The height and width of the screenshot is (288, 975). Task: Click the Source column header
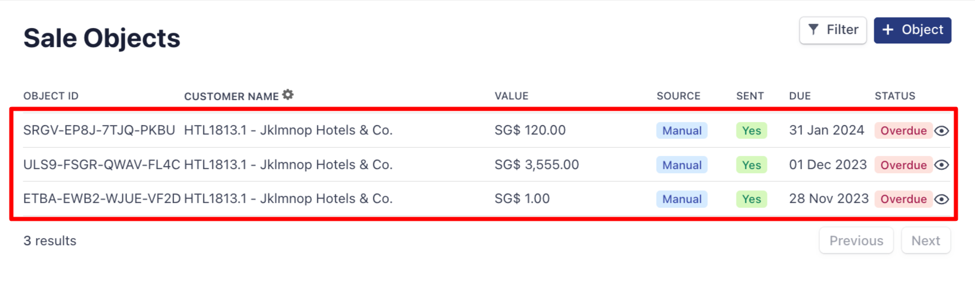pos(678,96)
